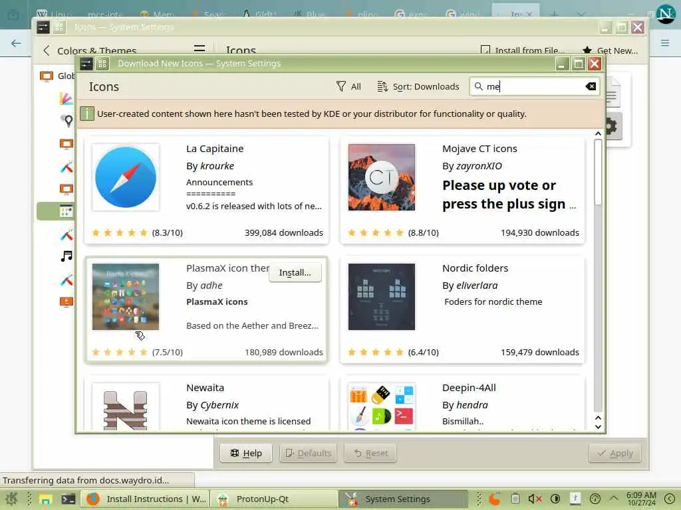Open La Capitaine compass thumbnail
The width and height of the screenshot is (681, 510).
pos(126,177)
